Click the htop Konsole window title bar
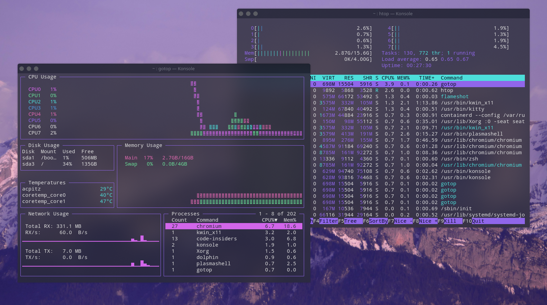 pyautogui.click(x=383, y=13)
